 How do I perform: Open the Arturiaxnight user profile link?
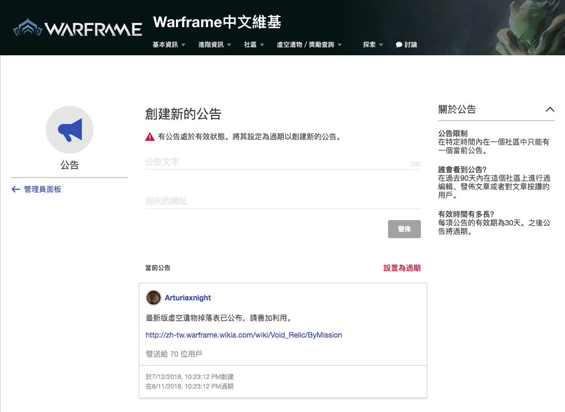click(x=188, y=298)
